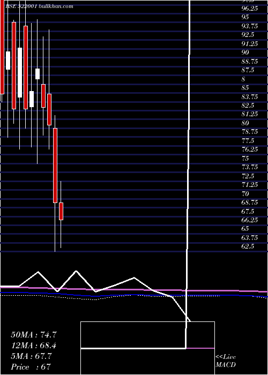
Task: Click the tall red candlestick from 80 to 68.75
Action: (55, 166)
